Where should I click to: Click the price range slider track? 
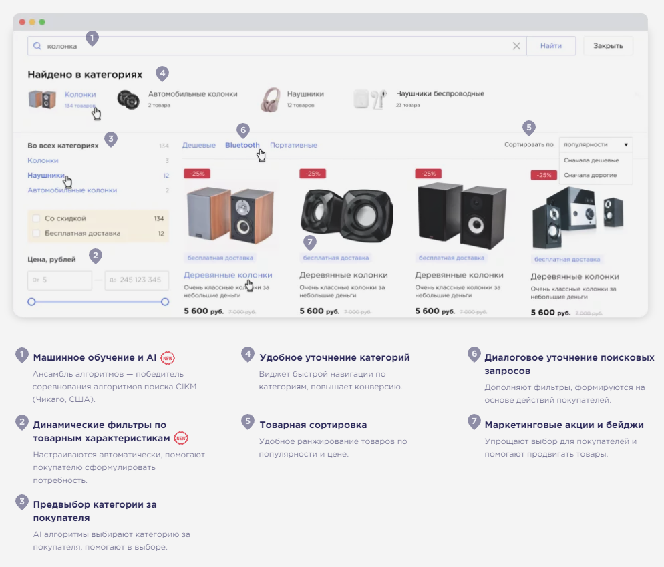98,301
